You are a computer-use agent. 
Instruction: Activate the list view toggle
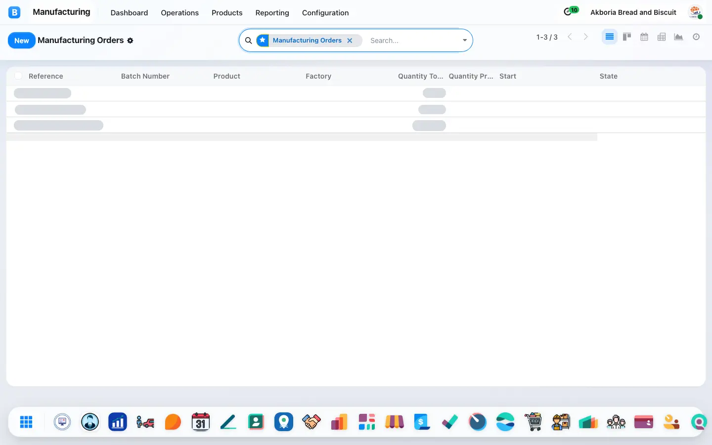coord(610,37)
